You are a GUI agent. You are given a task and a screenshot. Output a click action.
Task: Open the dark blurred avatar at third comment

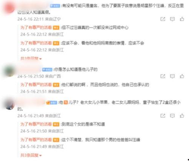click(x=10, y=104)
